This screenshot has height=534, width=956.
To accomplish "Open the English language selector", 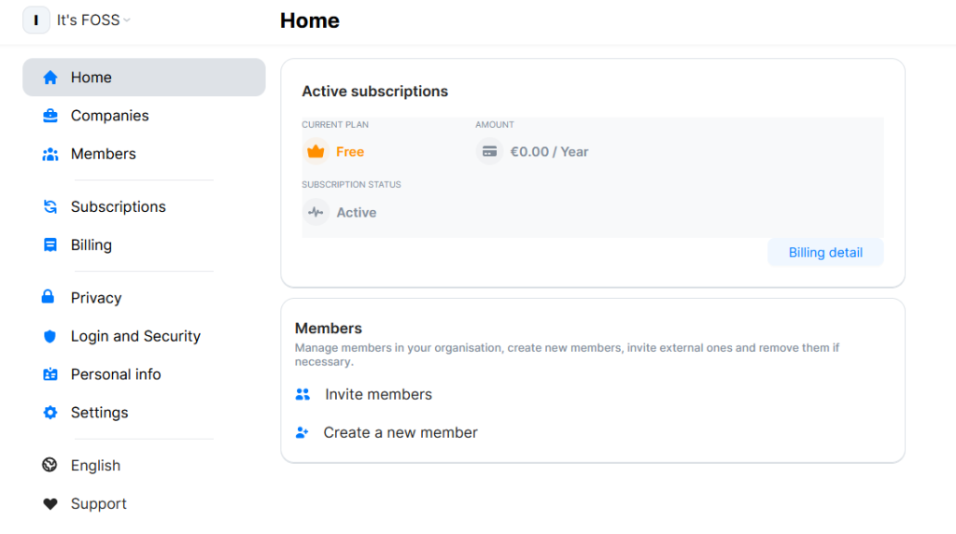I will click(x=95, y=466).
